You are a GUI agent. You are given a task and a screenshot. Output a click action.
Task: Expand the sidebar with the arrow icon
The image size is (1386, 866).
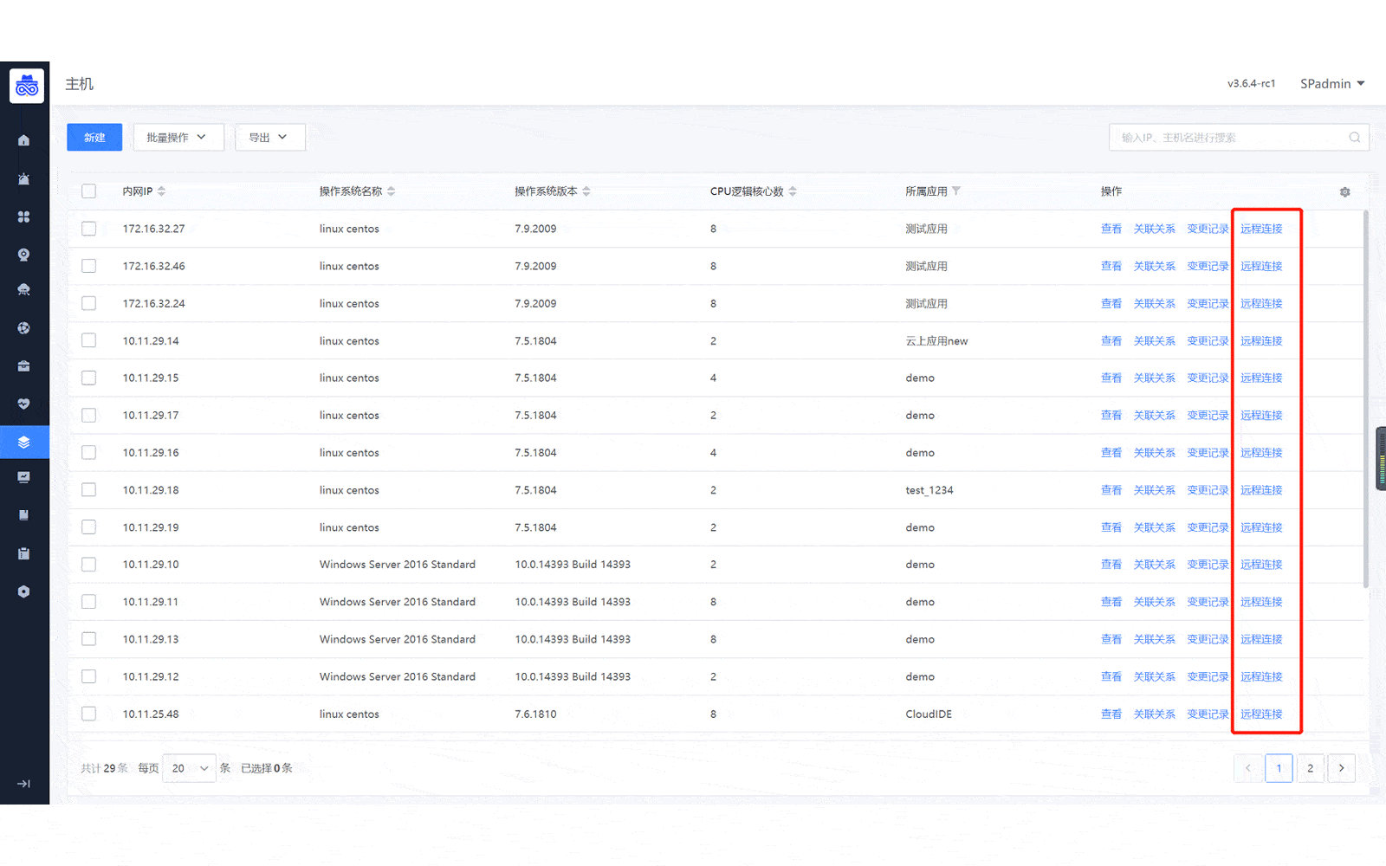[24, 784]
